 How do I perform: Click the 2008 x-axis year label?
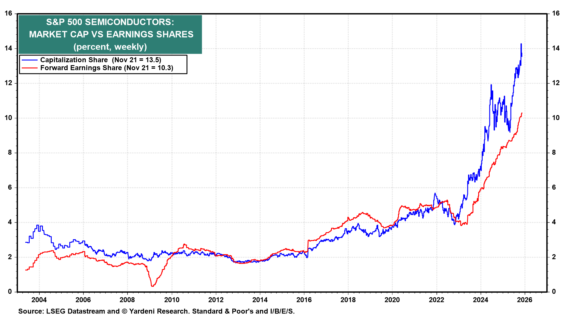pos(127,300)
